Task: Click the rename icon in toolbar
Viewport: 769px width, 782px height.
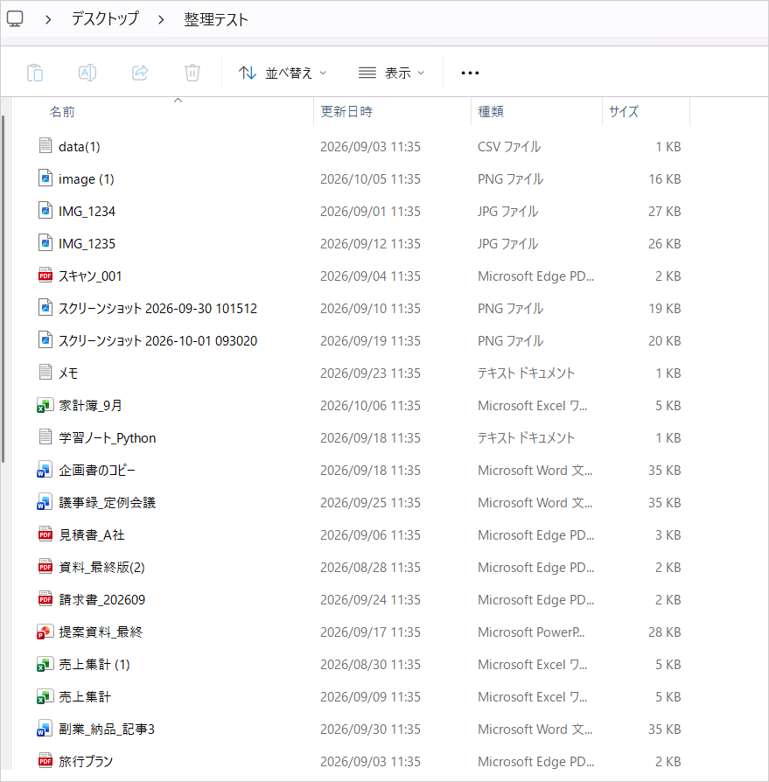Action: [x=87, y=73]
